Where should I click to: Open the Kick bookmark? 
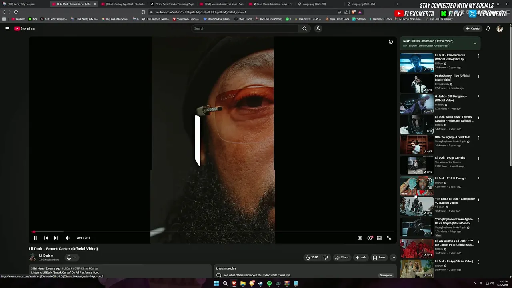click(x=33, y=19)
